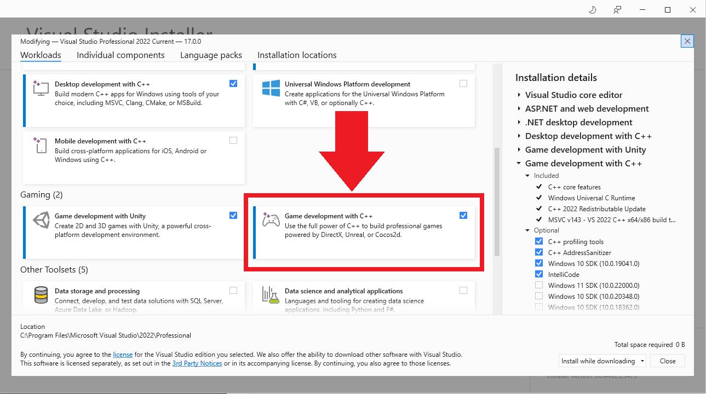Click the Mobile development with C++ device icon
Image resolution: width=706 pixels, height=394 pixels.
tap(41, 146)
